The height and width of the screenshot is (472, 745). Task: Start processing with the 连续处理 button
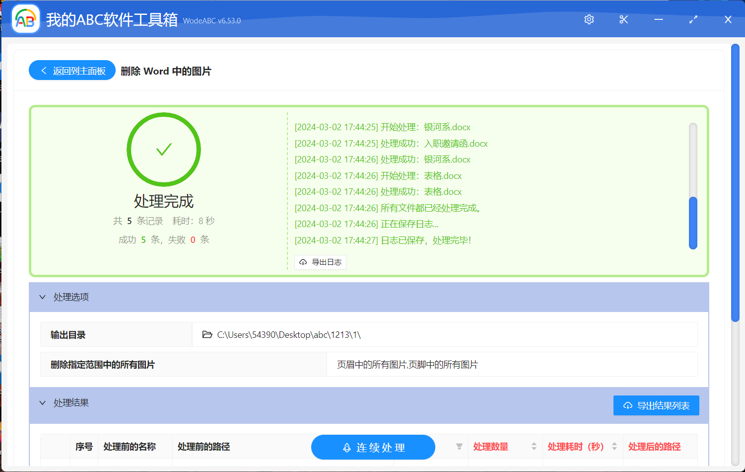(x=373, y=447)
